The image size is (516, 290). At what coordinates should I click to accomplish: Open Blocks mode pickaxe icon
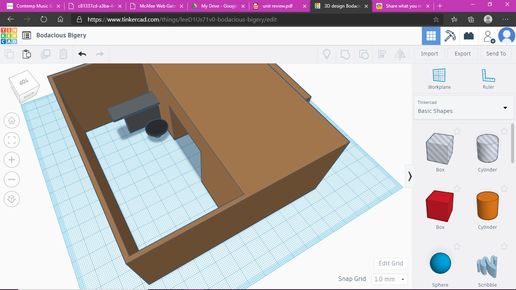click(450, 36)
